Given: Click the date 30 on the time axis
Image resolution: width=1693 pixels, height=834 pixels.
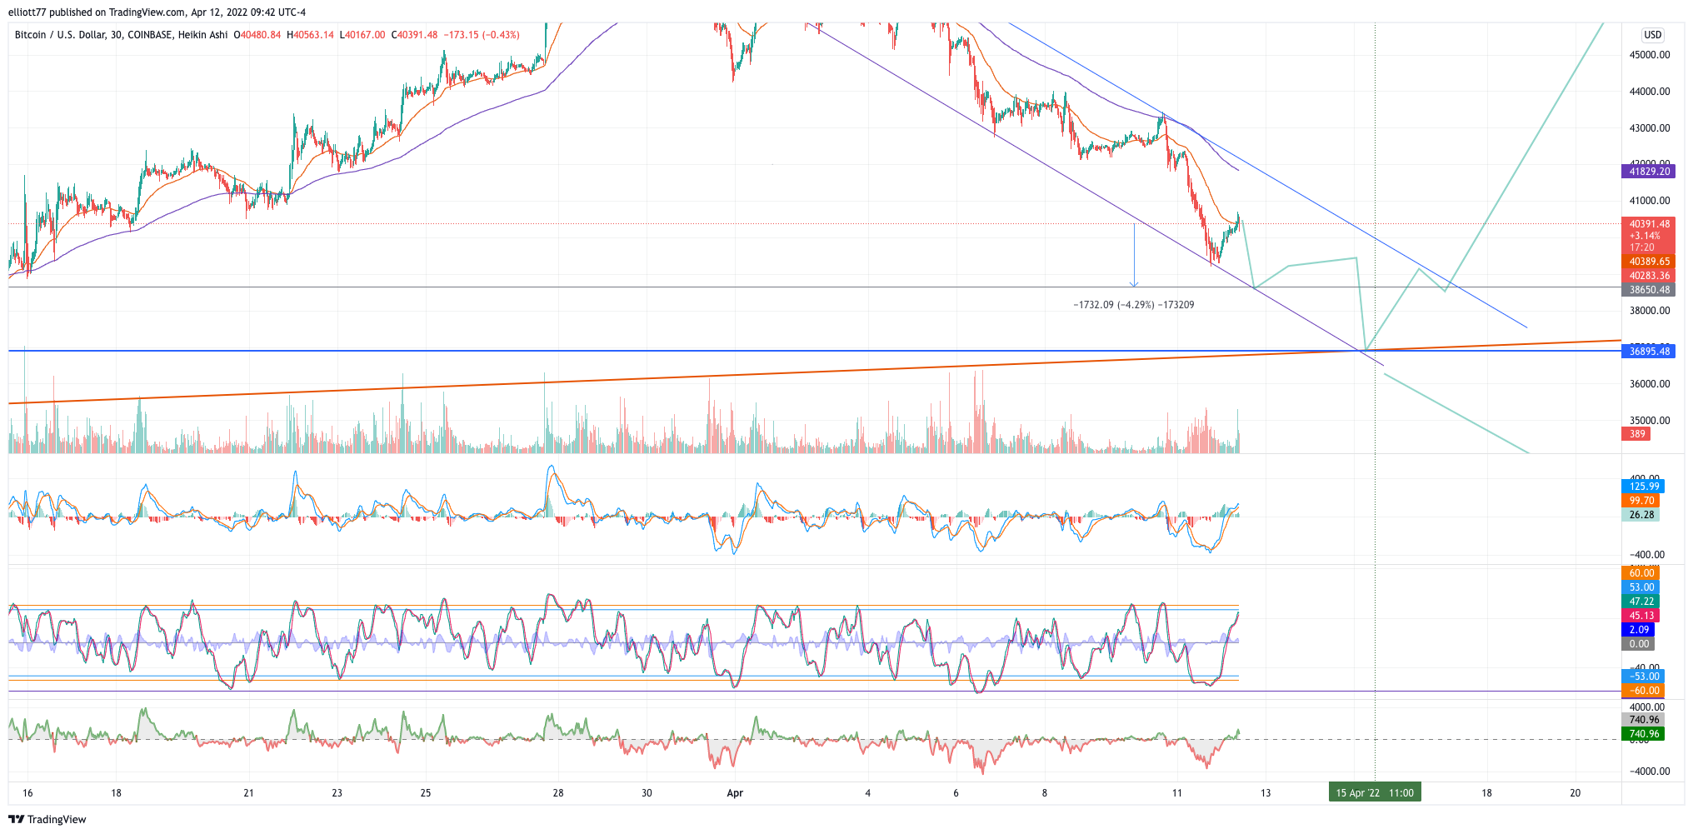Looking at the screenshot, I should 647,793.
